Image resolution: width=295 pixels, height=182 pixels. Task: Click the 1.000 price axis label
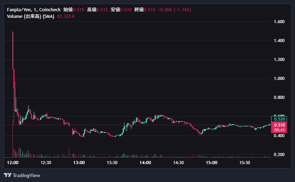(279, 79)
